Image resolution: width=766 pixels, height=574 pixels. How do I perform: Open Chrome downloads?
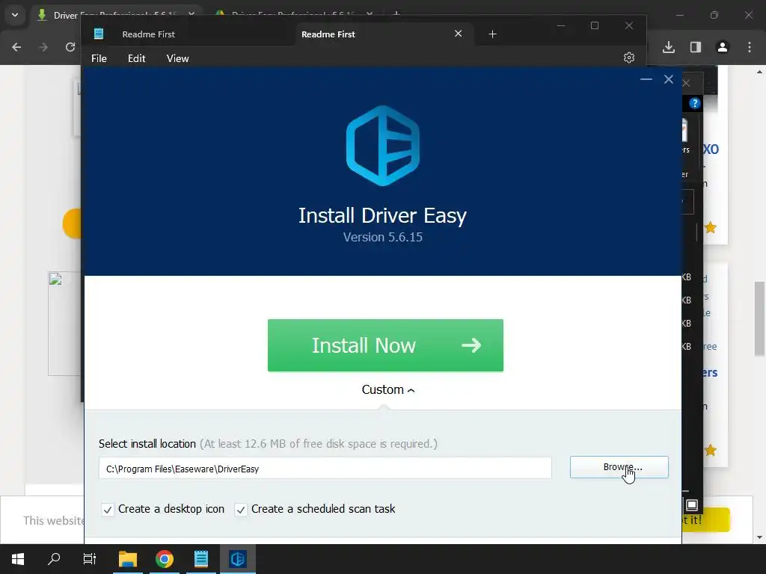click(669, 47)
